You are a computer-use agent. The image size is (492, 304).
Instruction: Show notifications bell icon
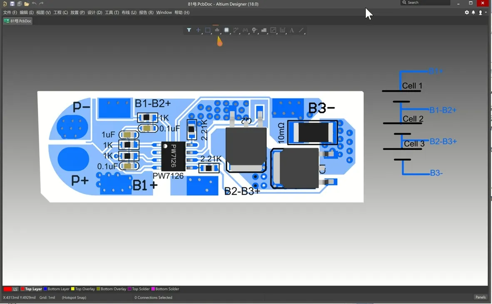tap(473, 12)
